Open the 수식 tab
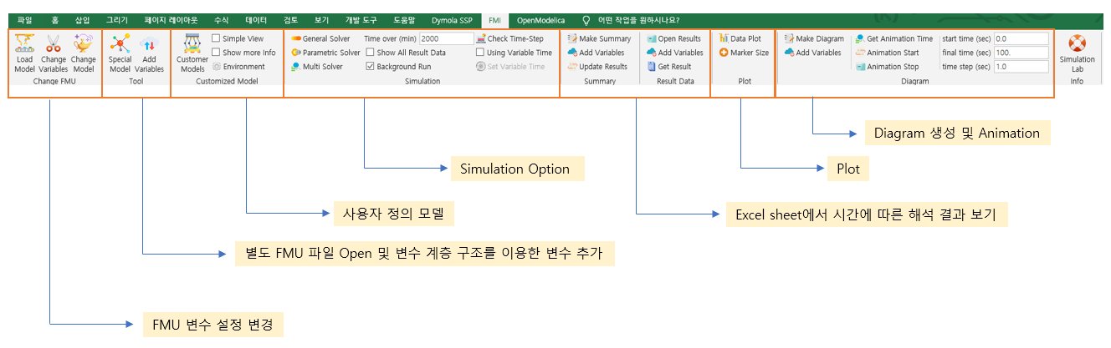This screenshot has width=1111, height=348. [x=221, y=18]
